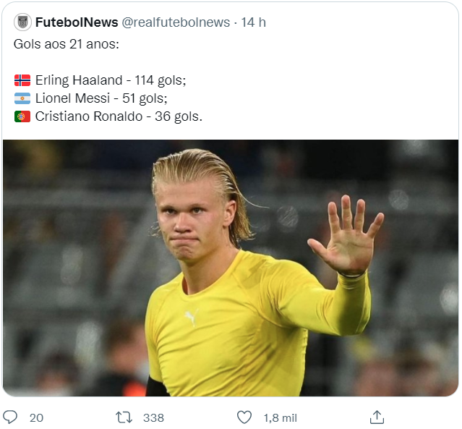The width and height of the screenshot is (462, 429).
Task: Click the reply speech bubble icon
Action: (11, 417)
